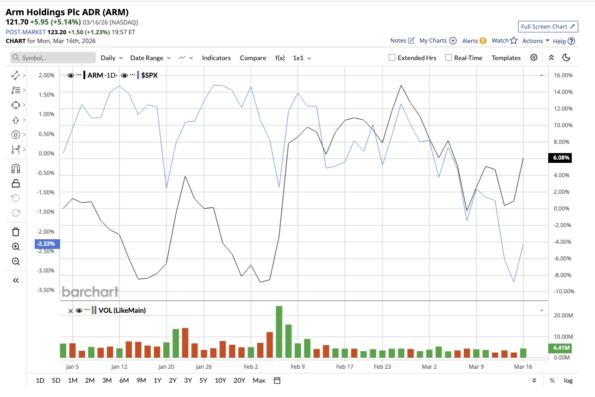This screenshot has height=397, width=595.
Task: Redo the chart action
Action: (x=16, y=213)
